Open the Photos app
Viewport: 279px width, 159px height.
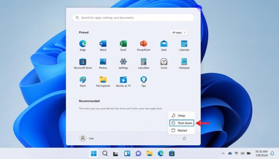coord(103,64)
